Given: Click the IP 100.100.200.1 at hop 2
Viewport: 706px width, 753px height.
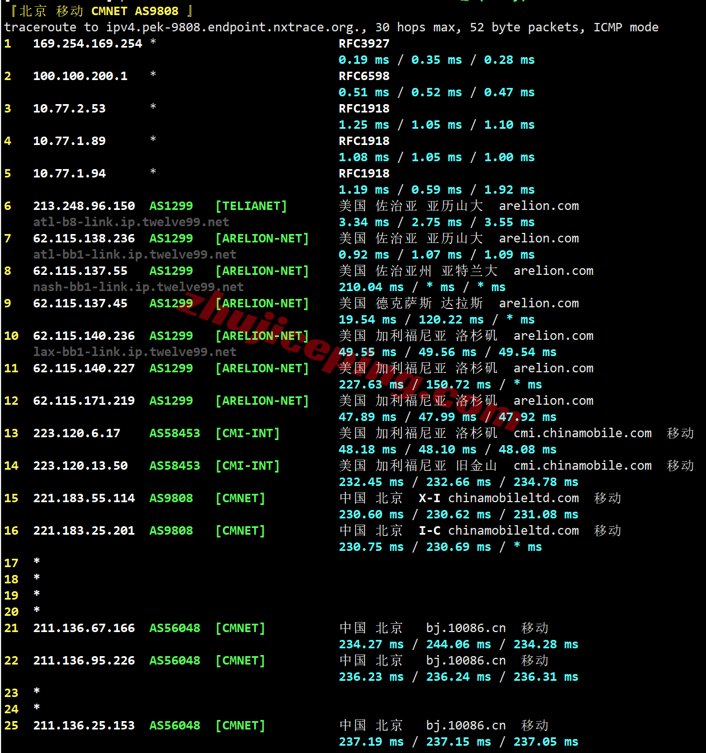Looking at the screenshot, I should pyautogui.click(x=80, y=76).
